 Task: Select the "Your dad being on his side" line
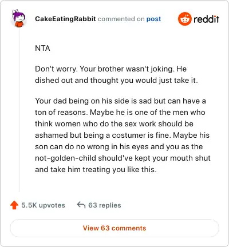point(120,101)
